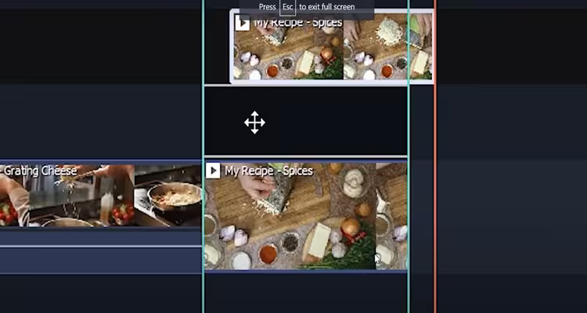
Task: Select the Grating Cheese clip title
Action: (x=38, y=171)
